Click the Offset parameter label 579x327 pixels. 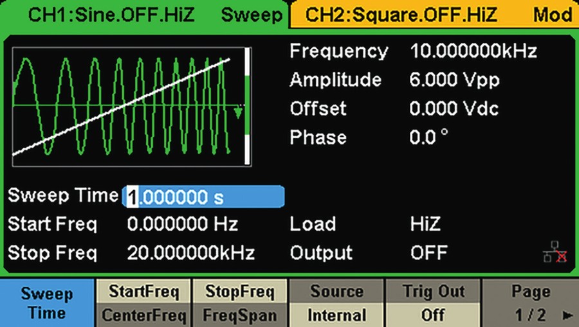[x=318, y=109]
